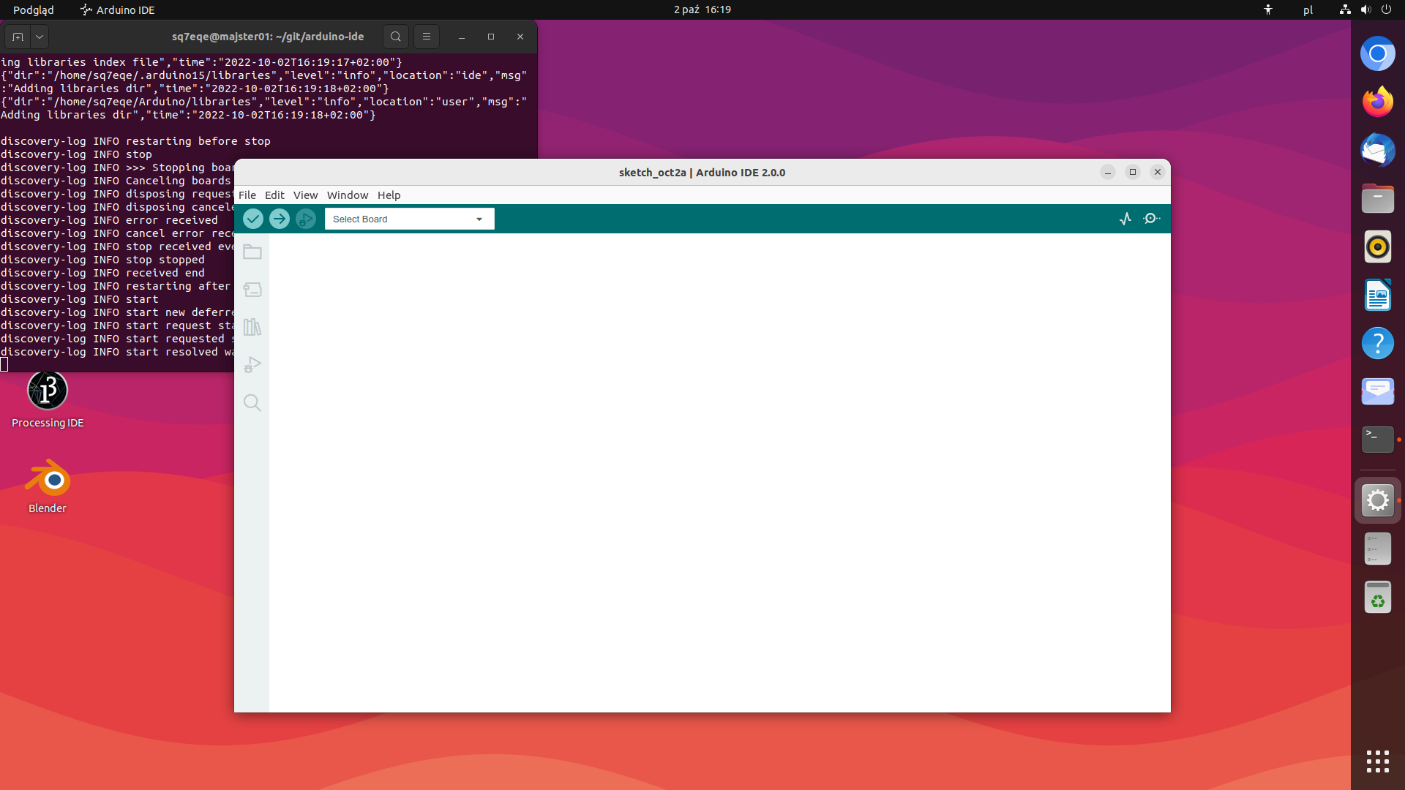
Task: Start debugging with the debug play button
Action: (x=306, y=219)
